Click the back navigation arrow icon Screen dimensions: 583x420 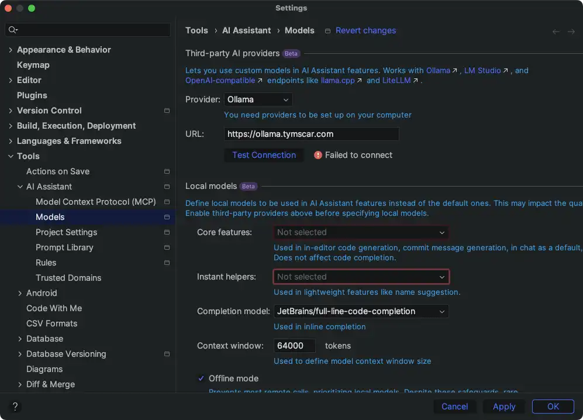click(556, 32)
